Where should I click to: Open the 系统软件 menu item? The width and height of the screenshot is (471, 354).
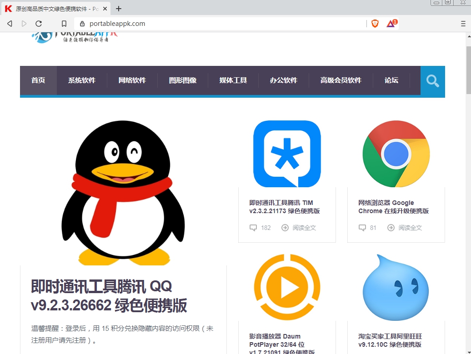(82, 80)
